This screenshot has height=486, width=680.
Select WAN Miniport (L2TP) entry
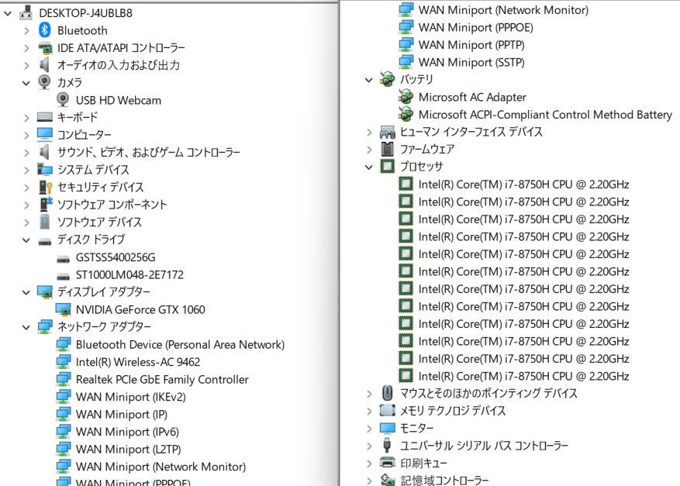click(x=129, y=449)
